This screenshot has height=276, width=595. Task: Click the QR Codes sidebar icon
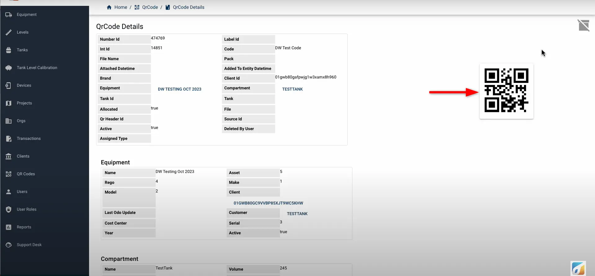click(9, 174)
